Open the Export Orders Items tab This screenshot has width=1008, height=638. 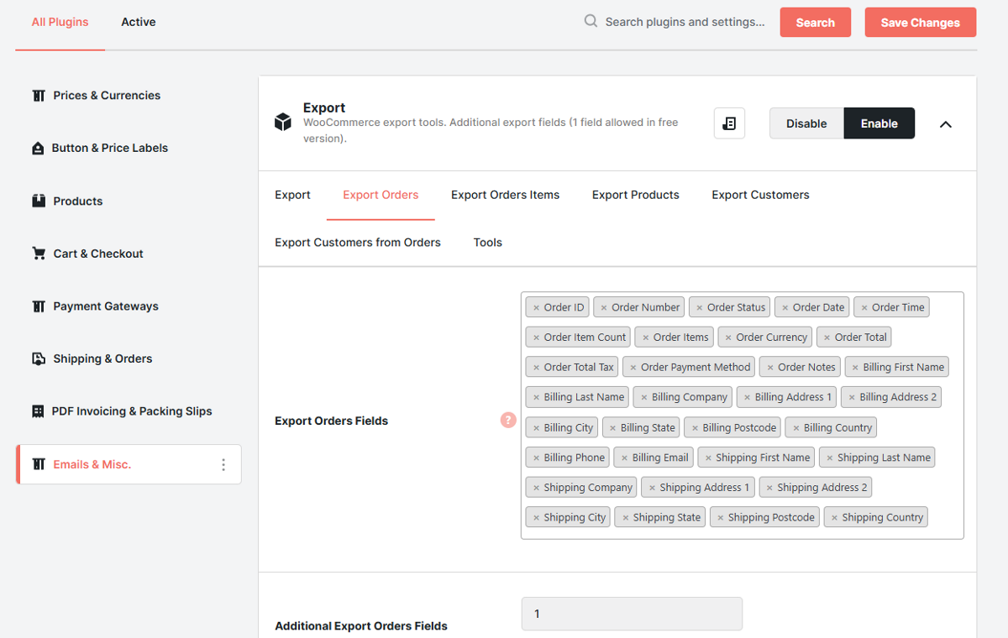pos(505,195)
